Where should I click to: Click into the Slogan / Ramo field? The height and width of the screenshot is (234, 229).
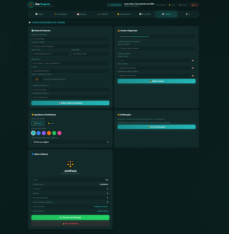[70, 46]
